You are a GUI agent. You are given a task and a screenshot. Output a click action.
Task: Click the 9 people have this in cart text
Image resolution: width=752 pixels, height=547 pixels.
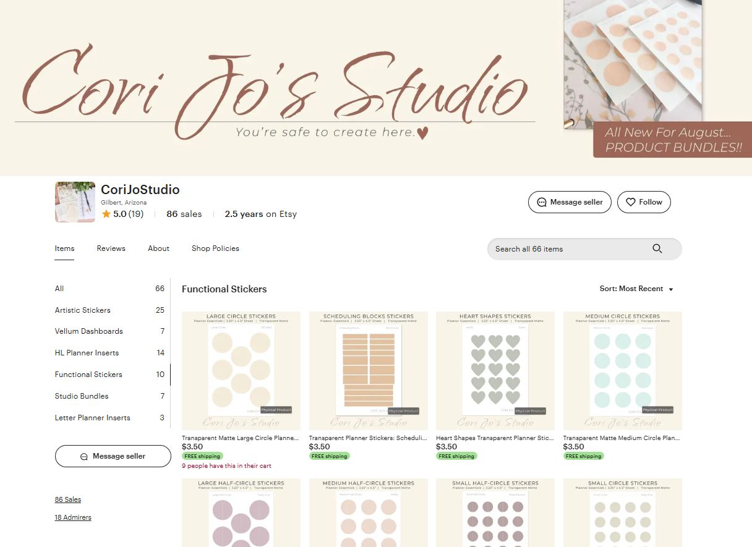point(226,465)
